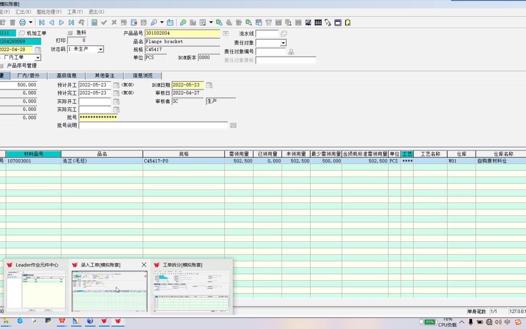526x329 pixels.
Task: Toggle the 急料 checkbox
Action: 70,33
